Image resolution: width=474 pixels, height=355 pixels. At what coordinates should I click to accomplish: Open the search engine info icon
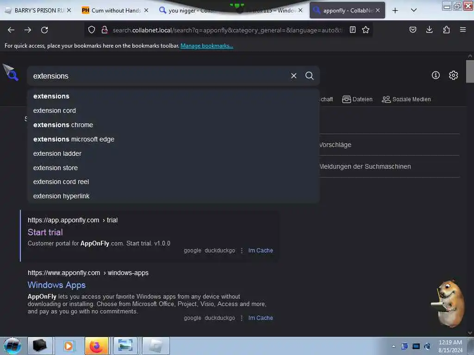coord(436,75)
